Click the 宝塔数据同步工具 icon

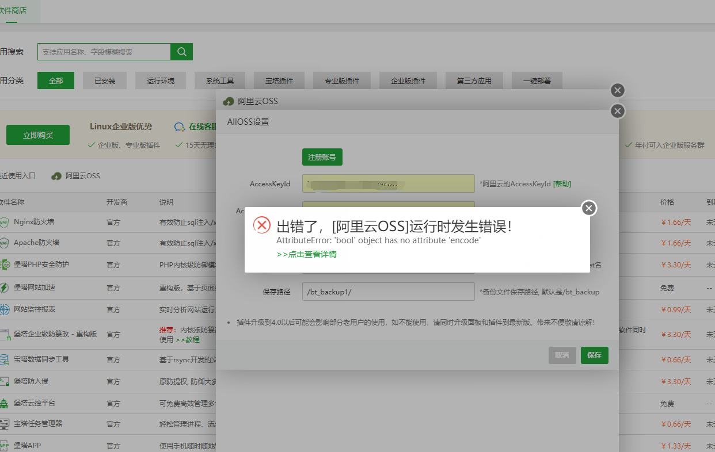[4, 359]
